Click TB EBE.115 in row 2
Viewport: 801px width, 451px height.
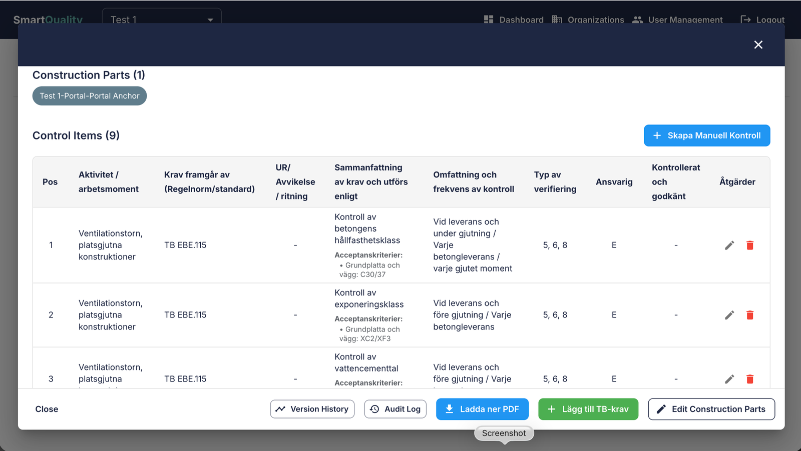click(185, 315)
